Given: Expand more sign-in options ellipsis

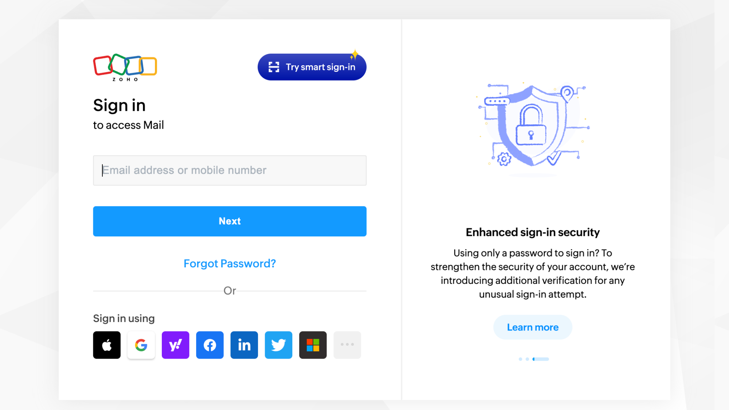Looking at the screenshot, I should pyautogui.click(x=347, y=345).
